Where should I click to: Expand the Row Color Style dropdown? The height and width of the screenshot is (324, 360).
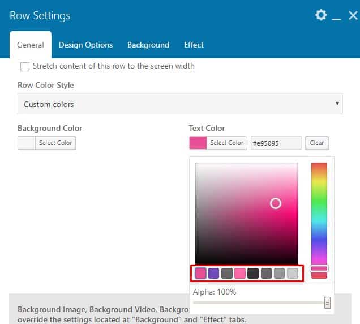click(180, 104)
